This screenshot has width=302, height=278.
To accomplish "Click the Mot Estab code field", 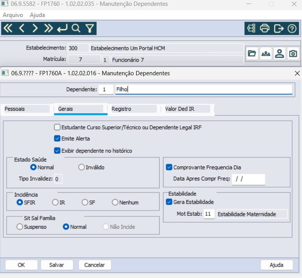I will click(209, 214).
